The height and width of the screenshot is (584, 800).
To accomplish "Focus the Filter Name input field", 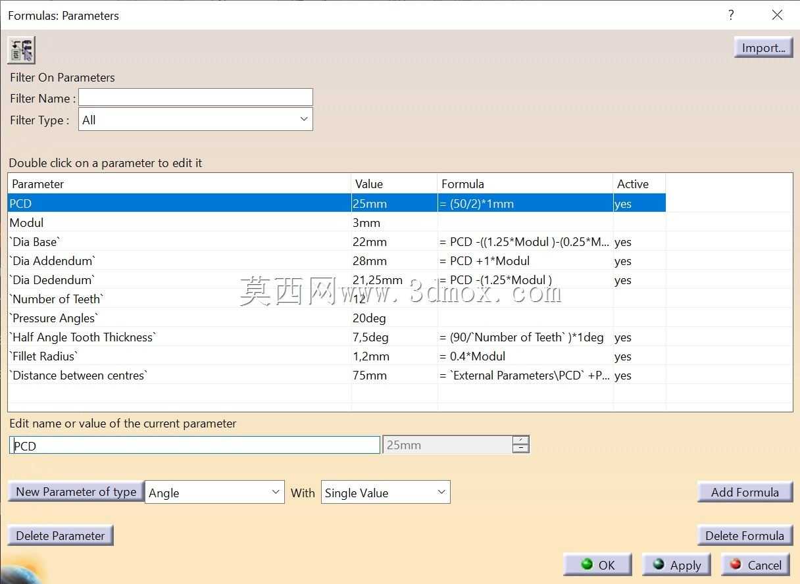I will point(195,98).
